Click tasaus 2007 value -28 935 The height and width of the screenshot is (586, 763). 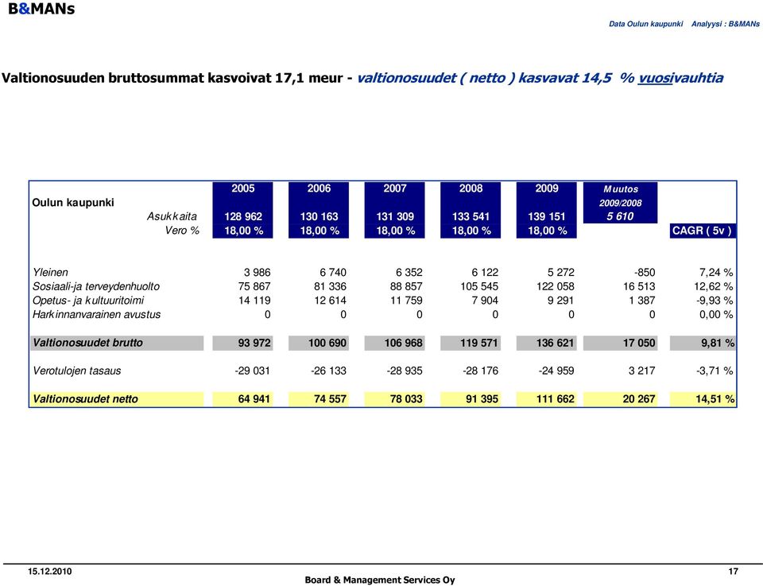(405, 371)
